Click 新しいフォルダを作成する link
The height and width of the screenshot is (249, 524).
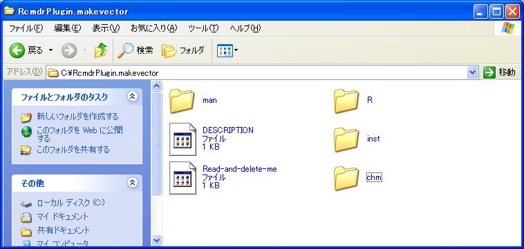(x=78, y=117)
